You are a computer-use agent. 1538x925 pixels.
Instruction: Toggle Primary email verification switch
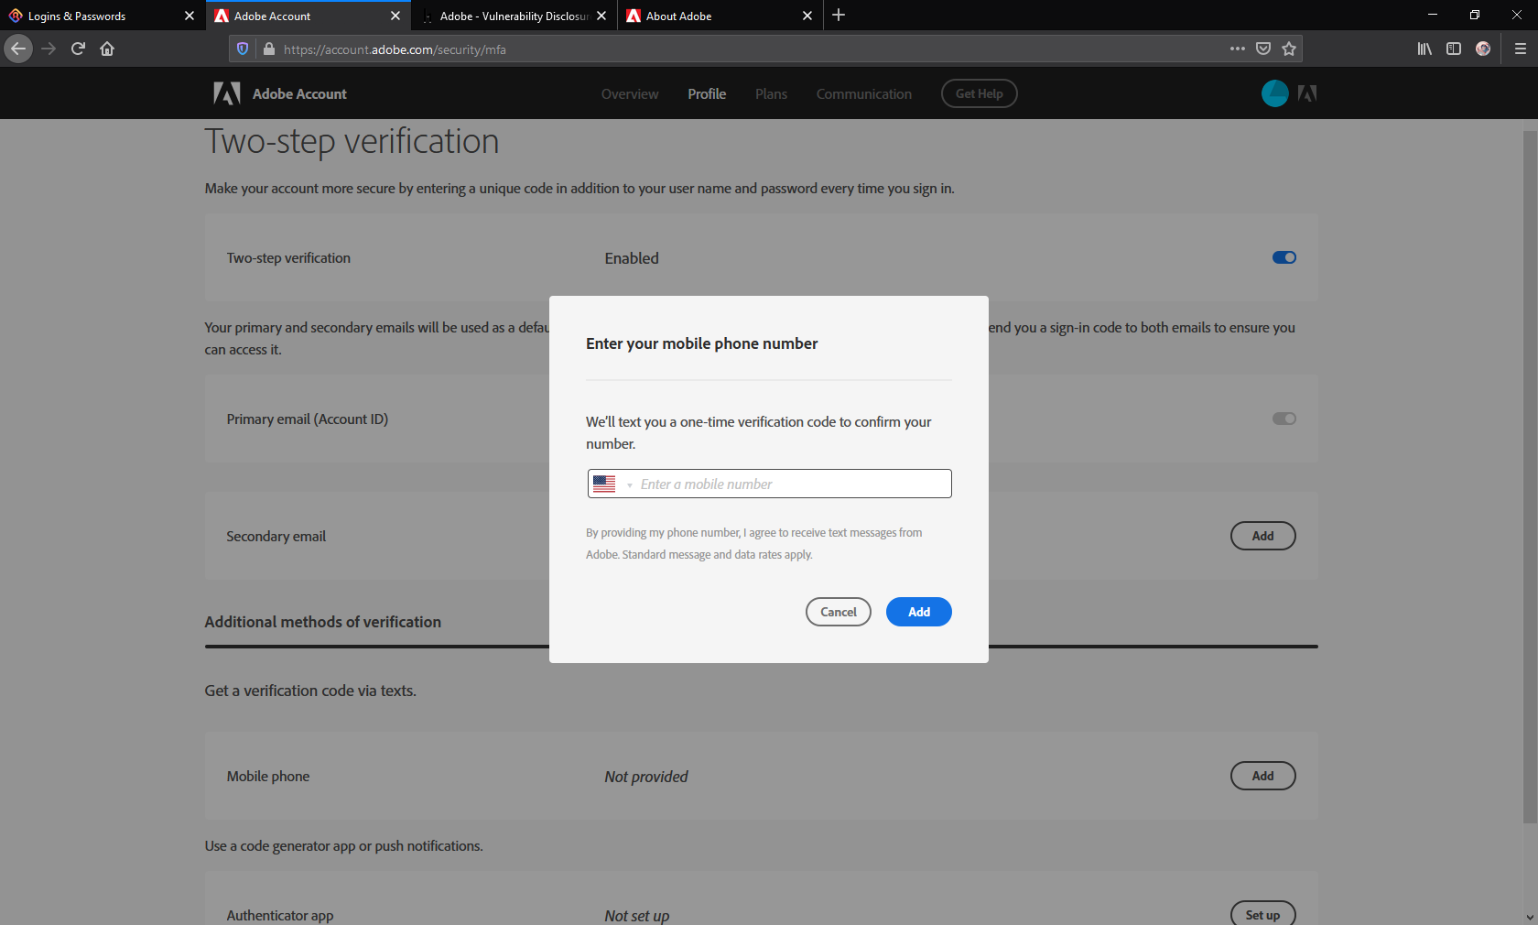click(1284, 419)
